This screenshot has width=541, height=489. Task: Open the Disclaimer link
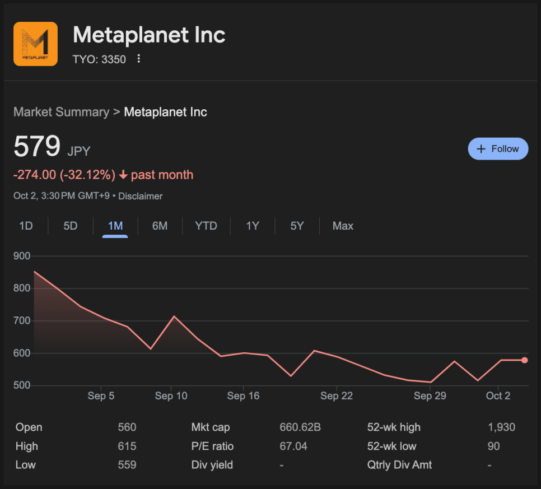click(x=141, y=196)
